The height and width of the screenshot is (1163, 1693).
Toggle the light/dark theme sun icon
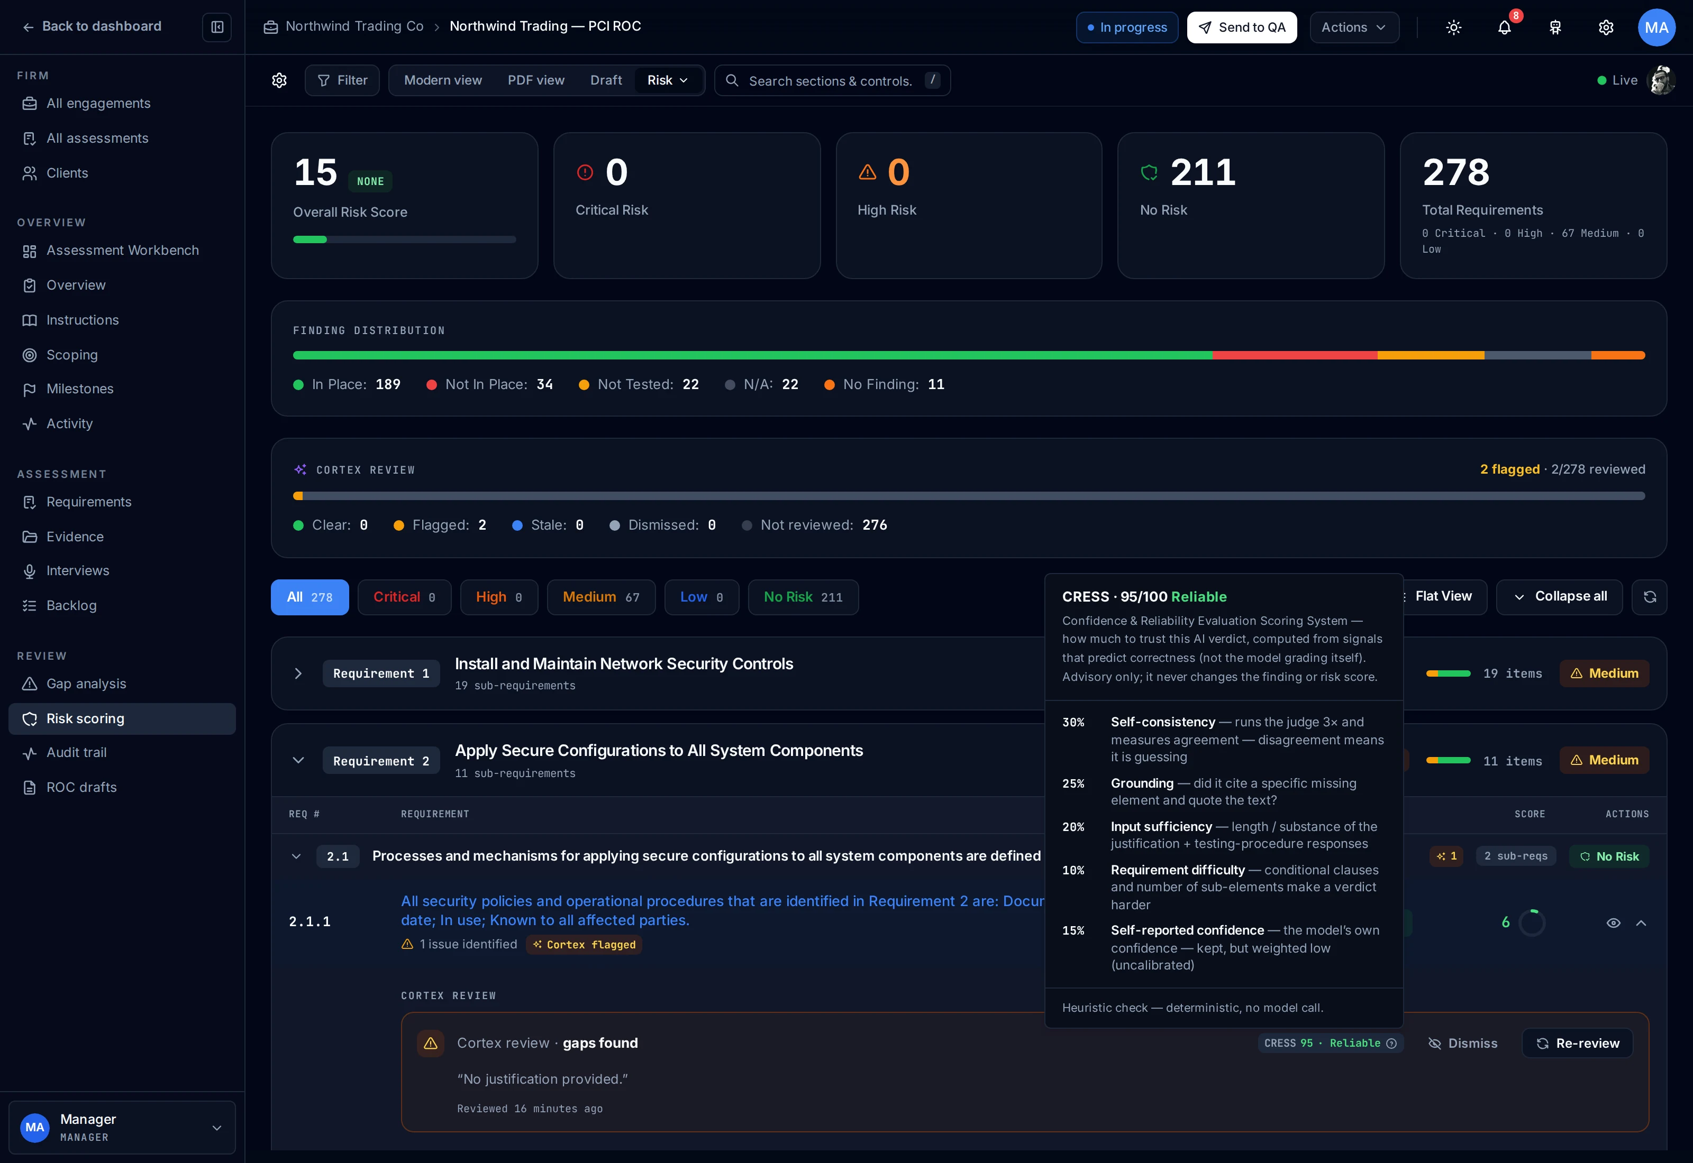tap(1453, 27)
